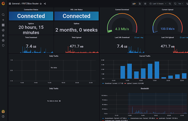Image resolution: width=188 pixels, height=121 pixels.
Task: Open dashboard settings gear in top bar
Action: (145, 4)
